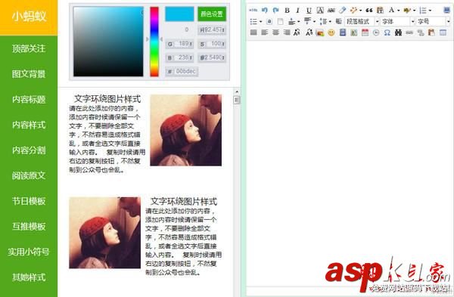
Task: Open 字号 font size dropdown
Action: pyautogui.click(x=433, y=21)
